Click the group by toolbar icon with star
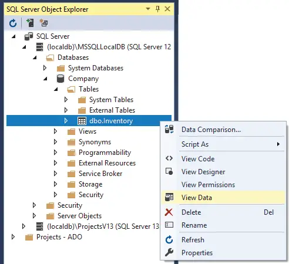 [43, 23]
